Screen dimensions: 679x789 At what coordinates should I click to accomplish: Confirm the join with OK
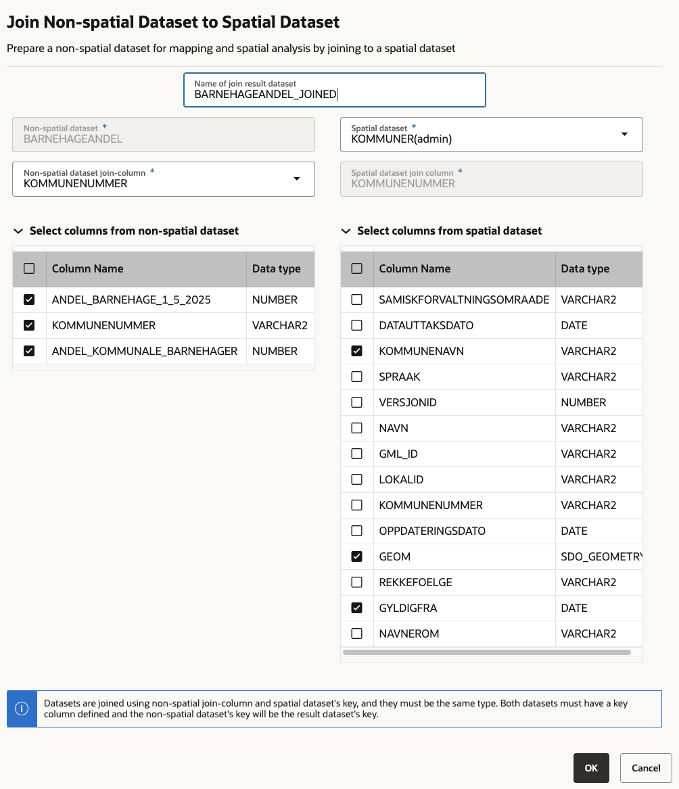click(591, 768)
